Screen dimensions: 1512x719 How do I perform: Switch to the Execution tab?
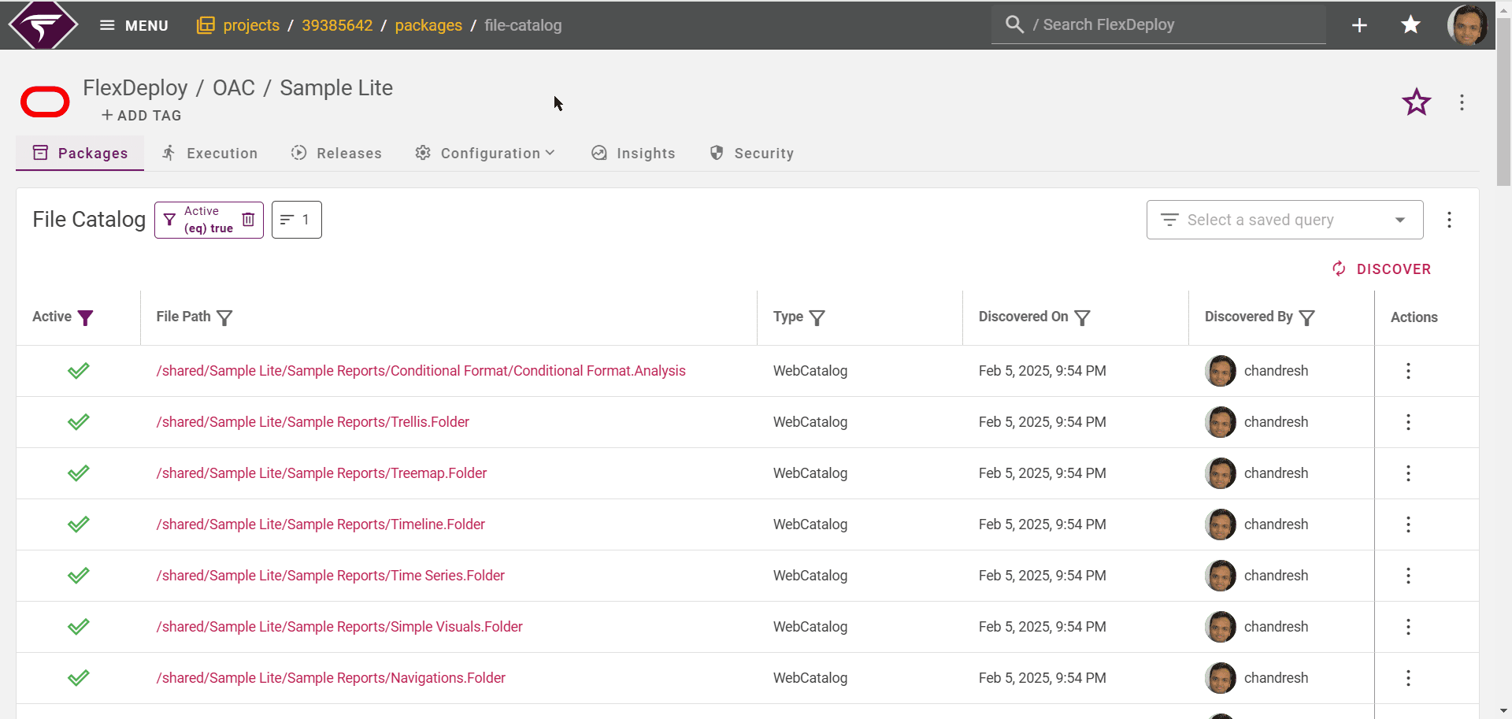click(210, 154)
